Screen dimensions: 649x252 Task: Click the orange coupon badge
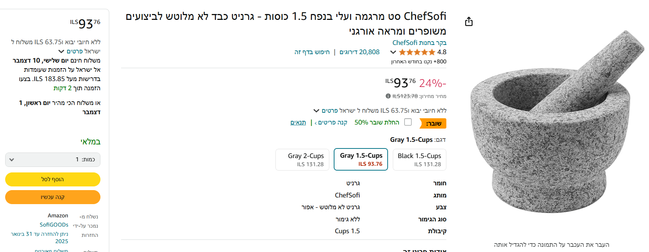click(433, 123)
